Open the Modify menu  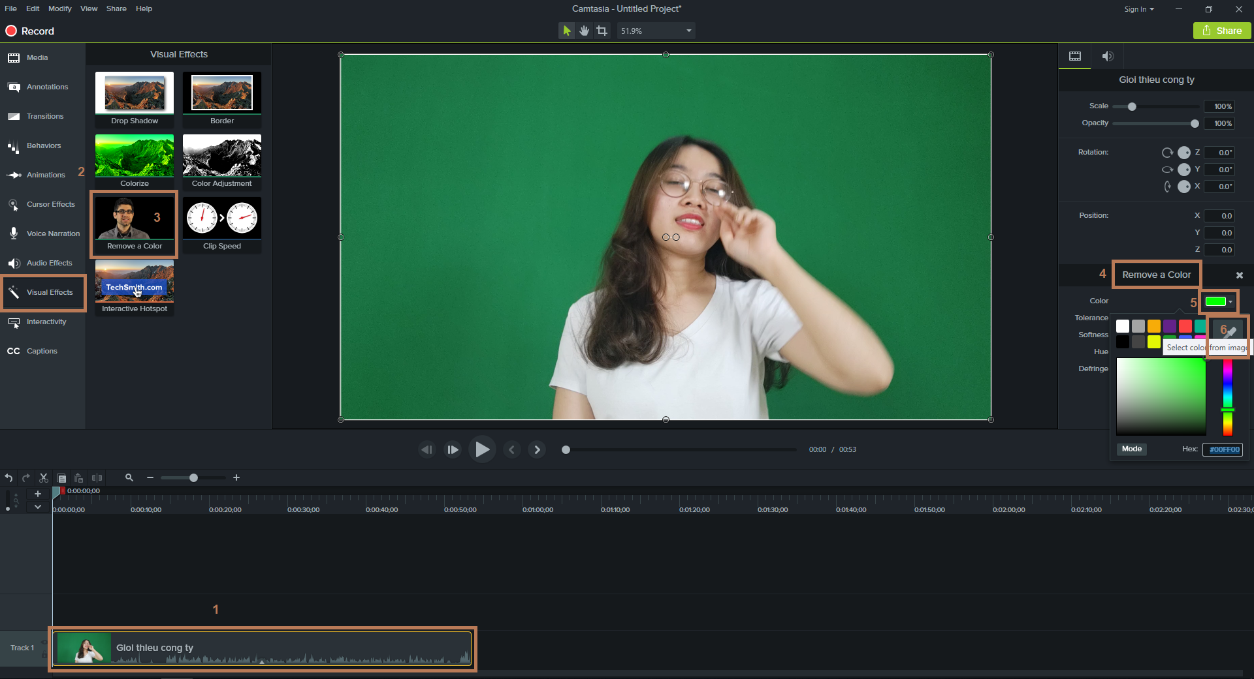click(x=60, y=8)
